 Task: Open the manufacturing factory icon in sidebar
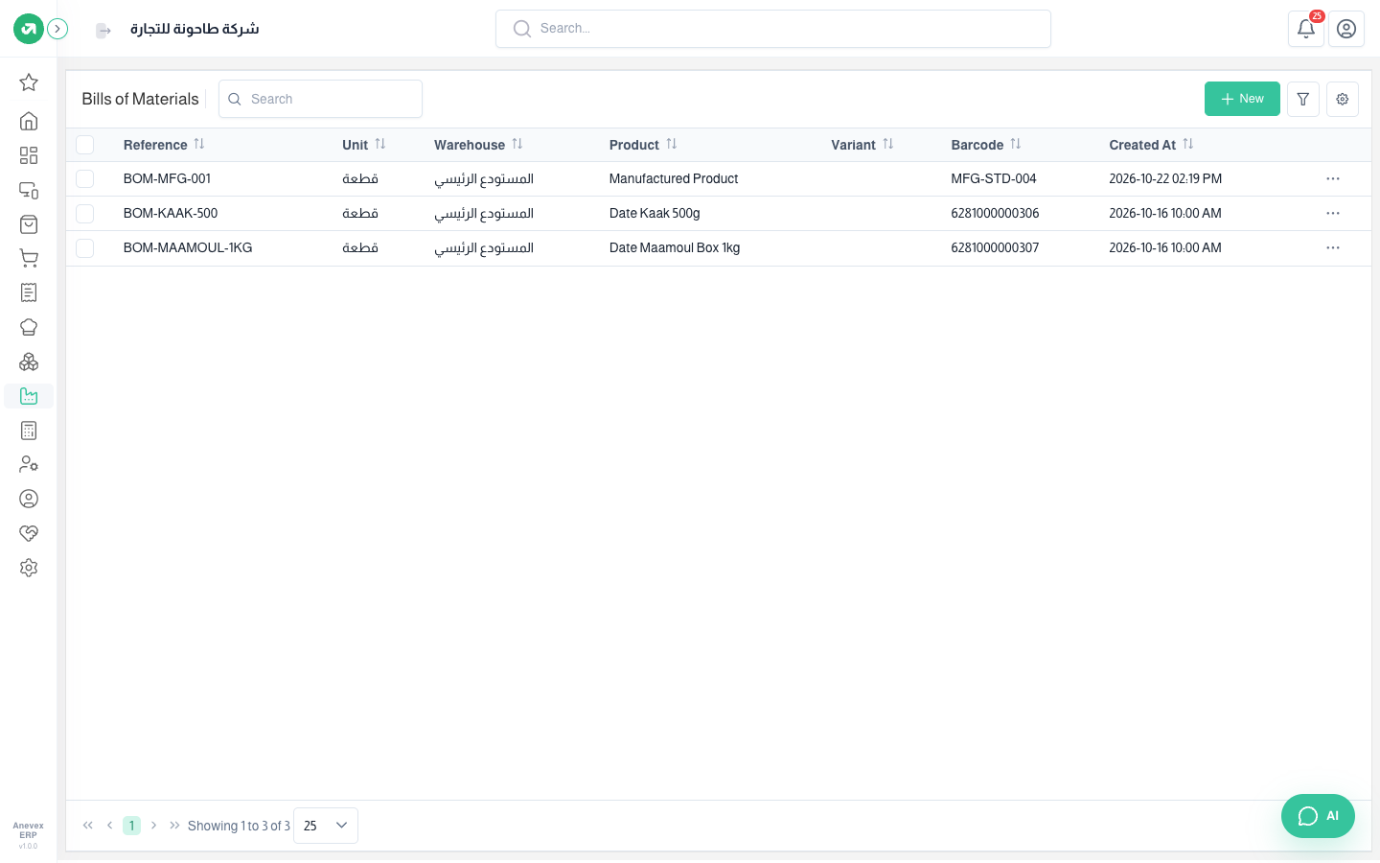point(29,396)
